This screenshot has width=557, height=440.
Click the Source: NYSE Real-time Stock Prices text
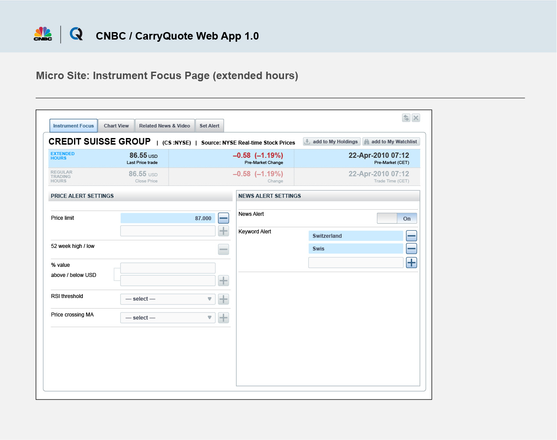point(248,143)
